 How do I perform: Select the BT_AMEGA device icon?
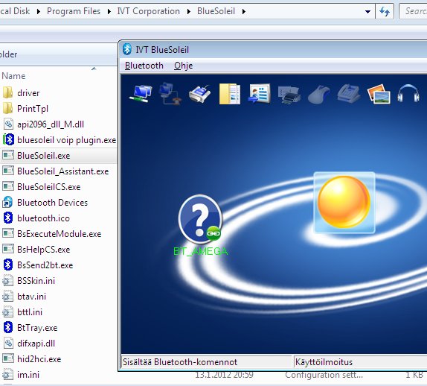pos(200,219)
